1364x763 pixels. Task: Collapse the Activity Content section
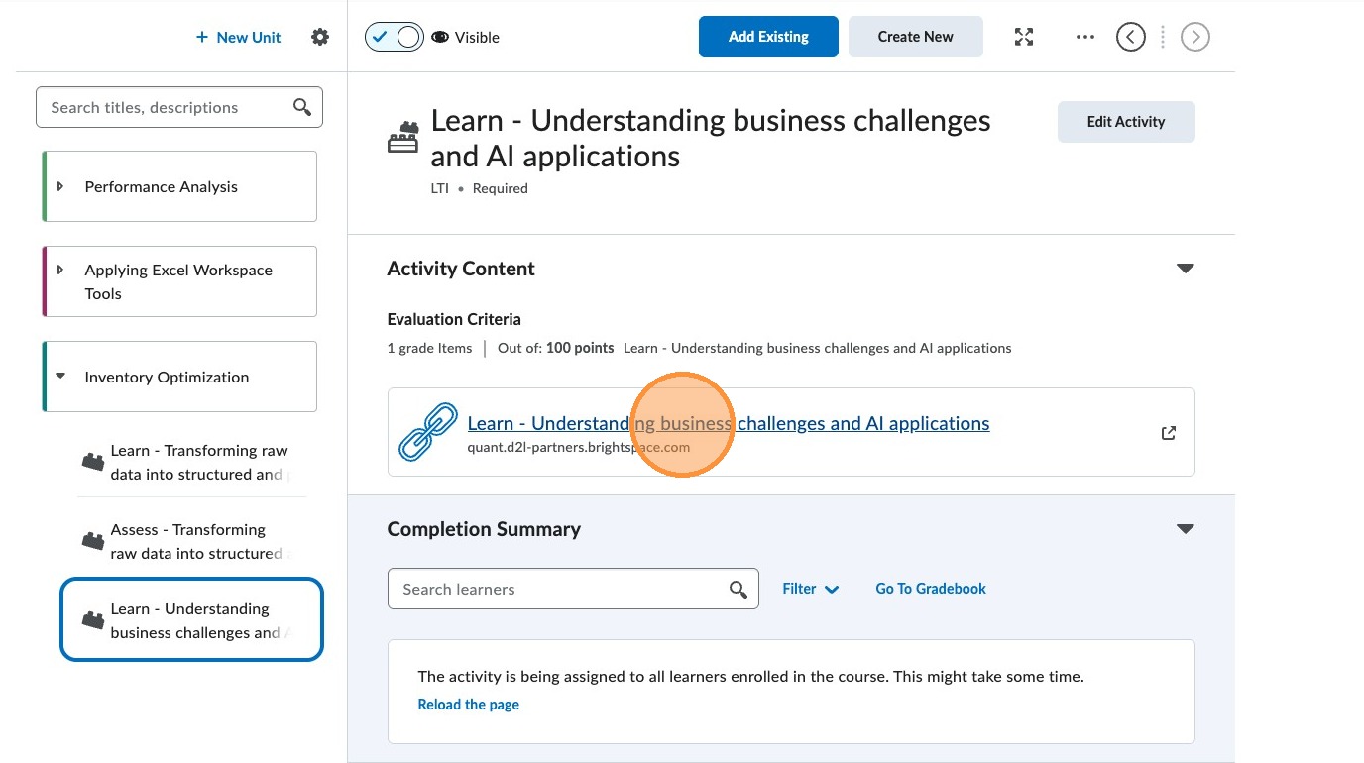pos(1185,269)
